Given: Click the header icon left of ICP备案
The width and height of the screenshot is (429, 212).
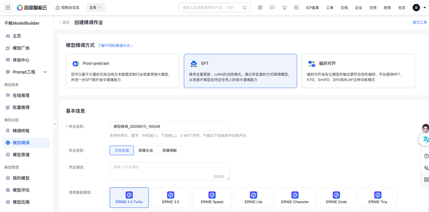Looking at the screenshot, I should 296,7.
